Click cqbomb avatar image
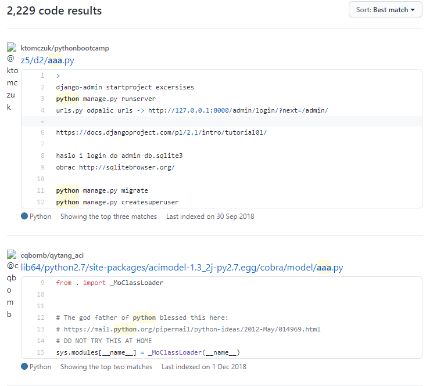 click(x=12, y=254)
